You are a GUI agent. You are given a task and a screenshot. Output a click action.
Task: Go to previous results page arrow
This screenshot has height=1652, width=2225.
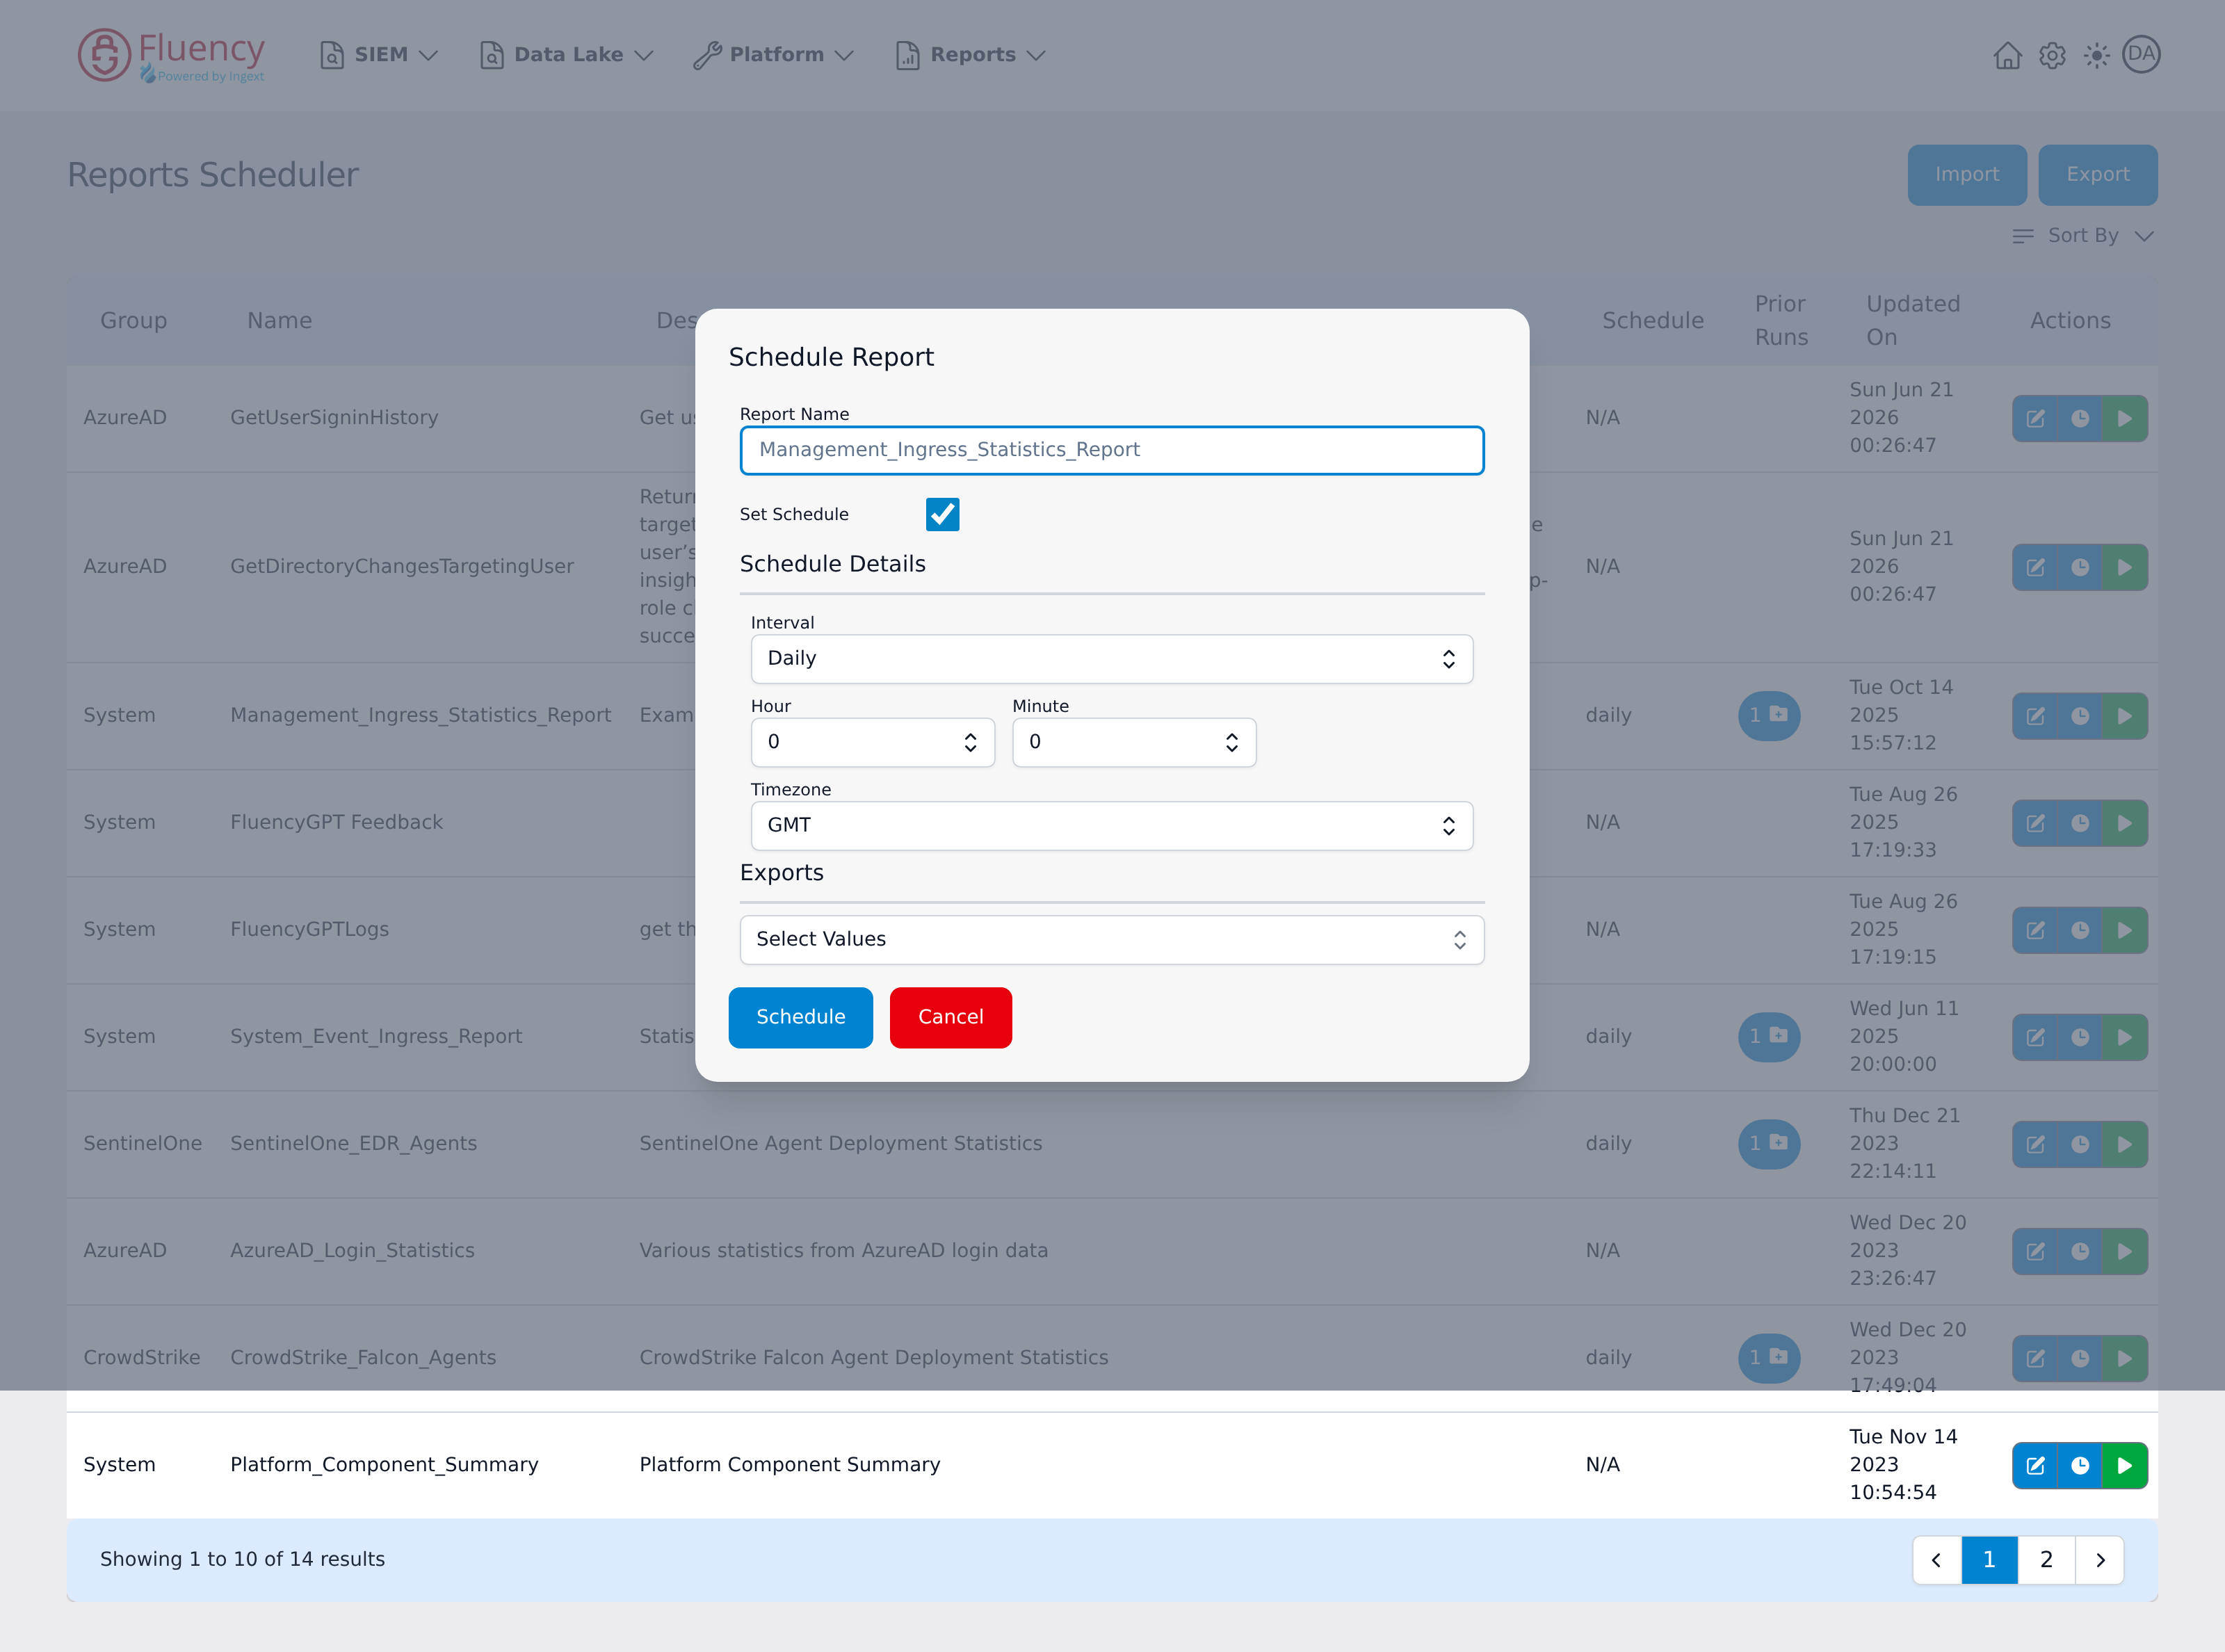click(1936, 1560)
